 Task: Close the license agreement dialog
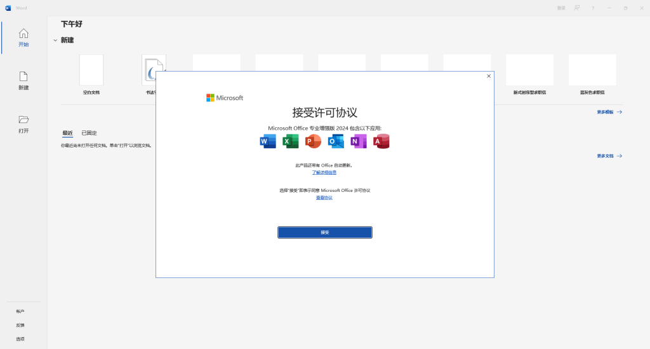[x=489, y=76]
